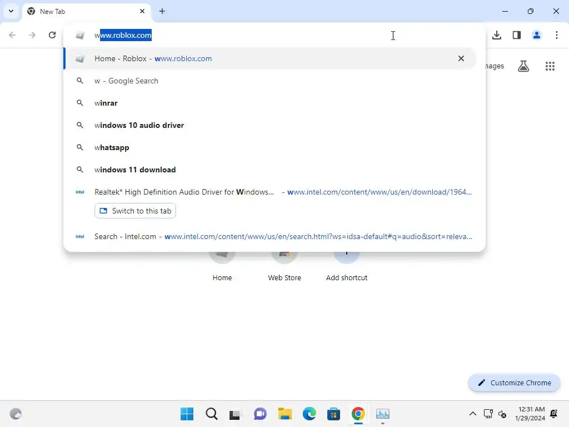Open Task View on taskbar

[235, 414]
